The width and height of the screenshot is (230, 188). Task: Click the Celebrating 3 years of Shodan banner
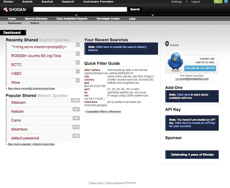tap(192, 155)
